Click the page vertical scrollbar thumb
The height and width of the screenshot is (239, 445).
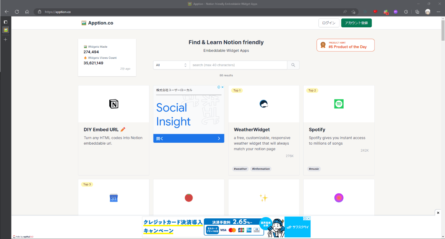tap(443, 31)
